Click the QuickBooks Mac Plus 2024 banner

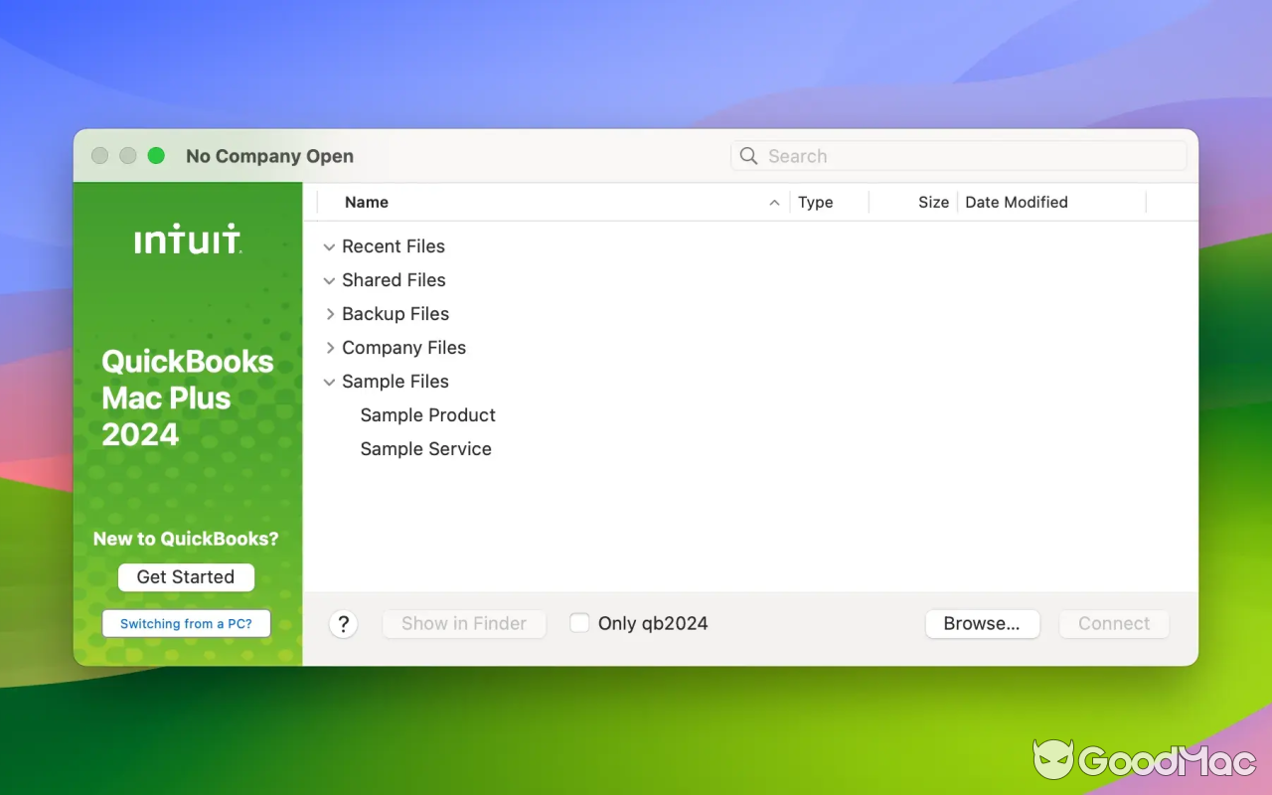coord(187,397)
